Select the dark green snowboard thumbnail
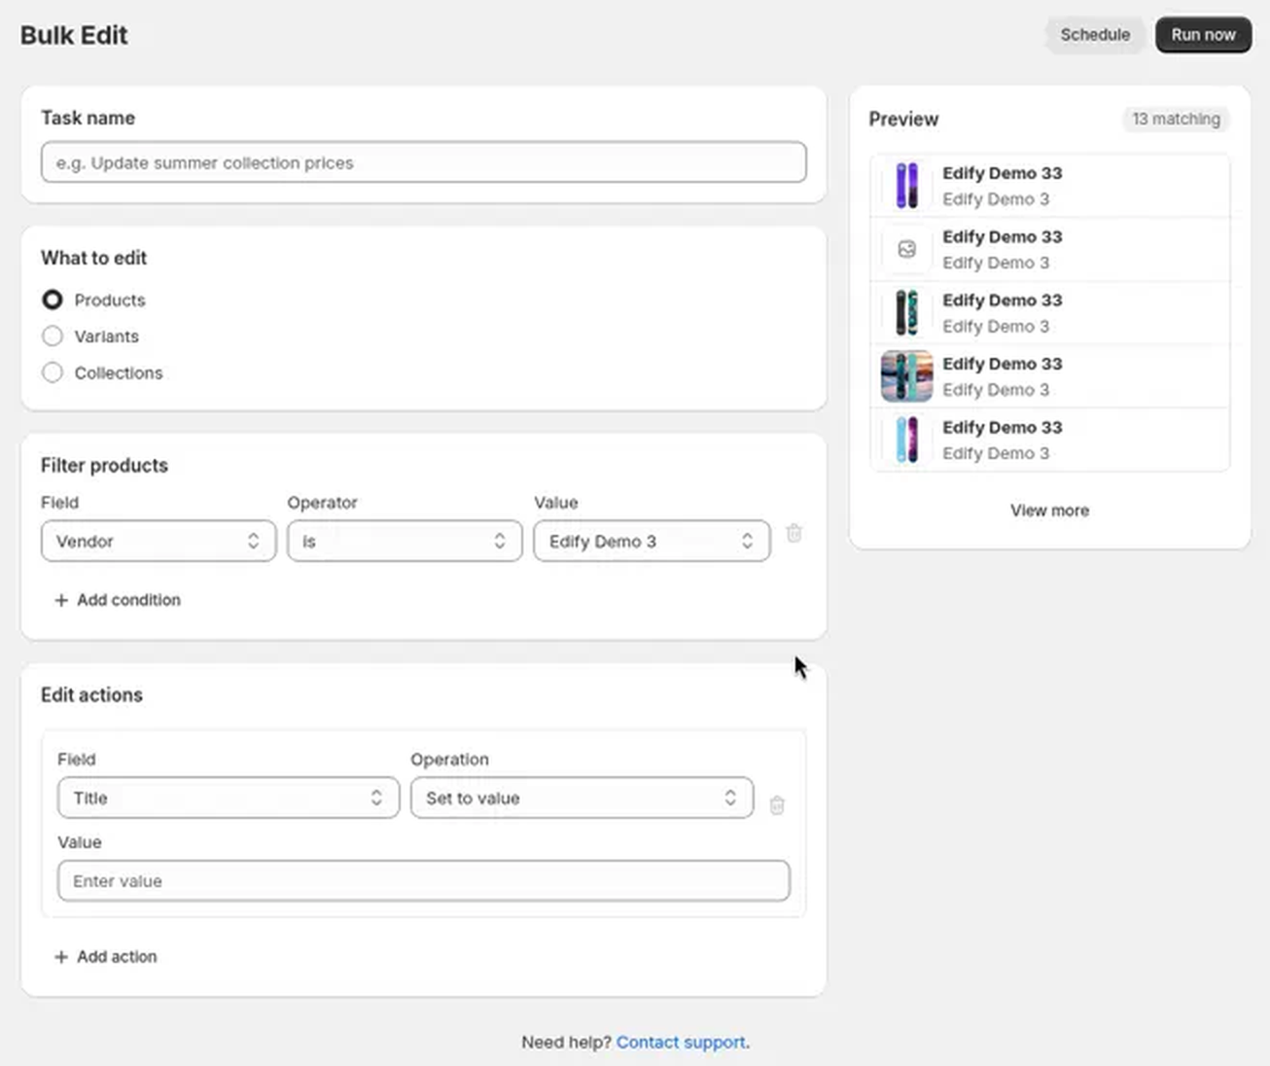1270x1066 pixels. click(x=906, y=313)
